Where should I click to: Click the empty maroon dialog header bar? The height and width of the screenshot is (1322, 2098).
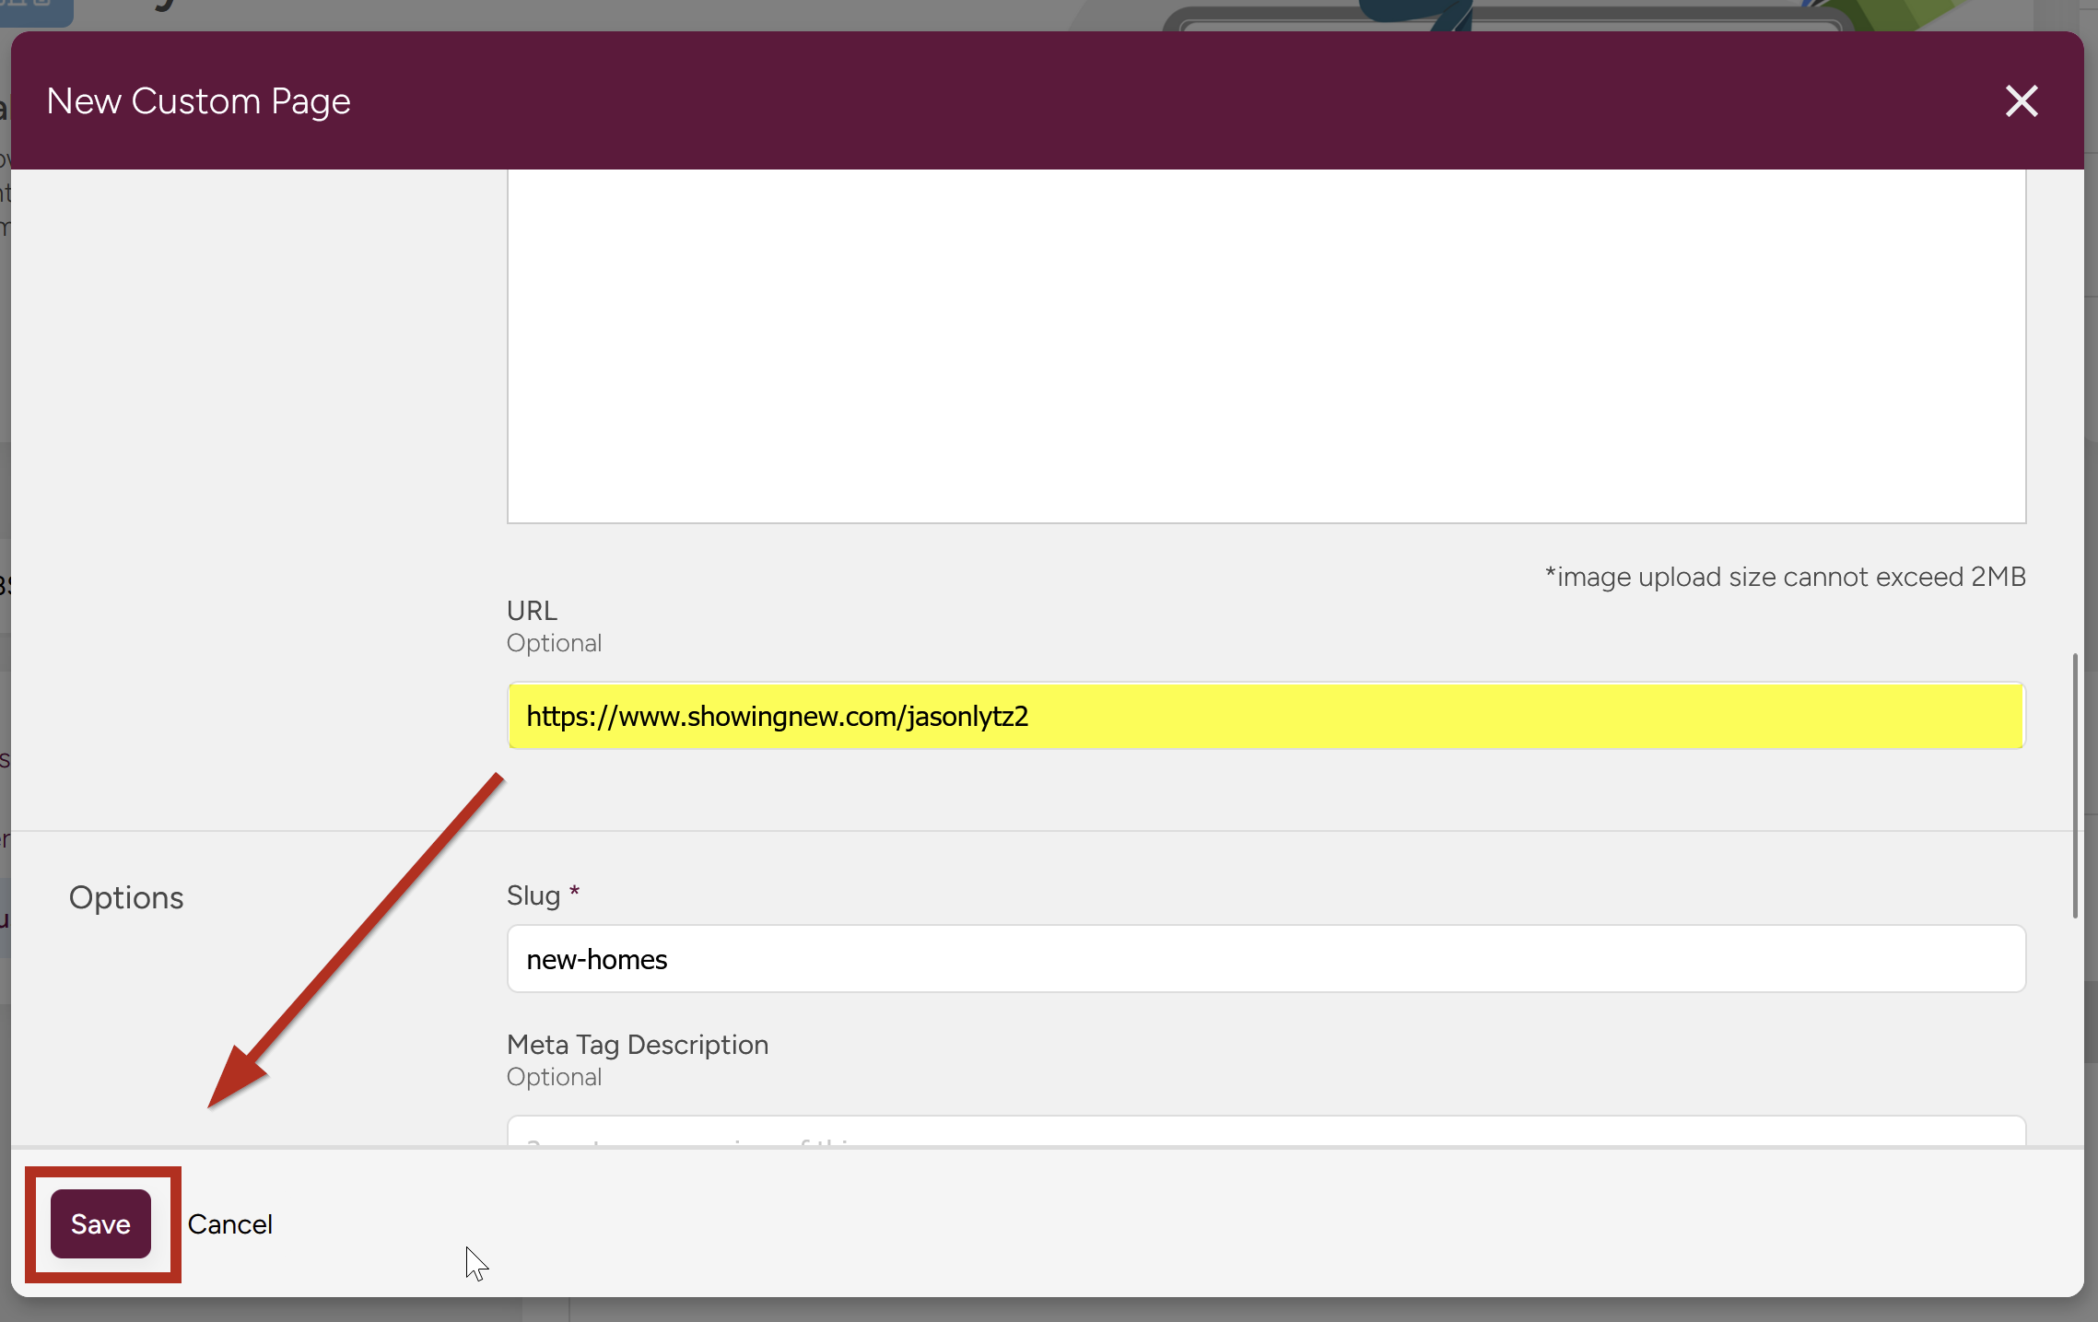point(1106,101)
